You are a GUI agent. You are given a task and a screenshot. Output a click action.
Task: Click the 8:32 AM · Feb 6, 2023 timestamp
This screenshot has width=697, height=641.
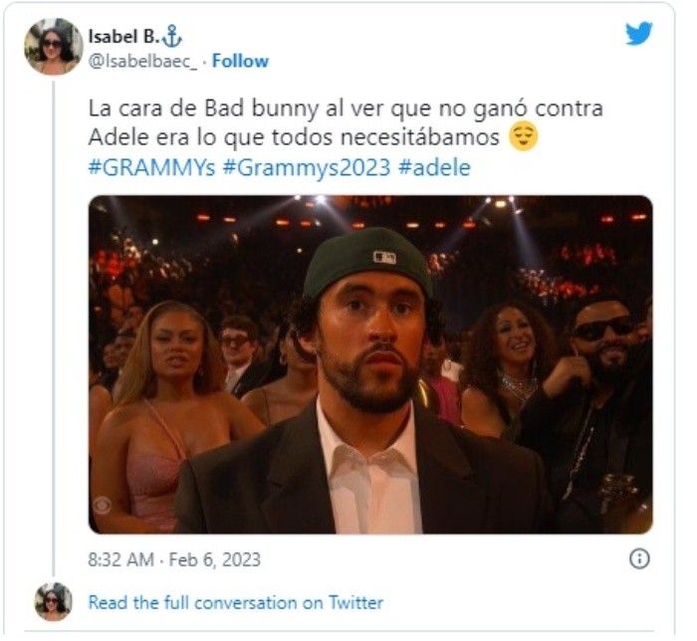coord(174,559)
